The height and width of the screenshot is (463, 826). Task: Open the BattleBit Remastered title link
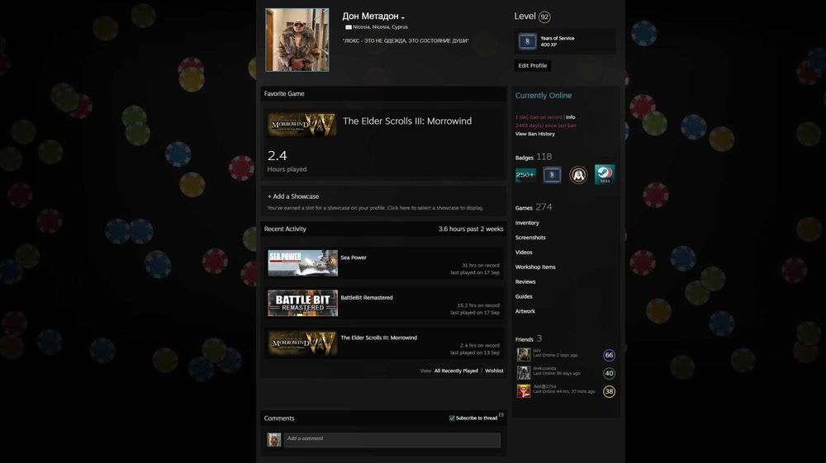click(367, 297)
